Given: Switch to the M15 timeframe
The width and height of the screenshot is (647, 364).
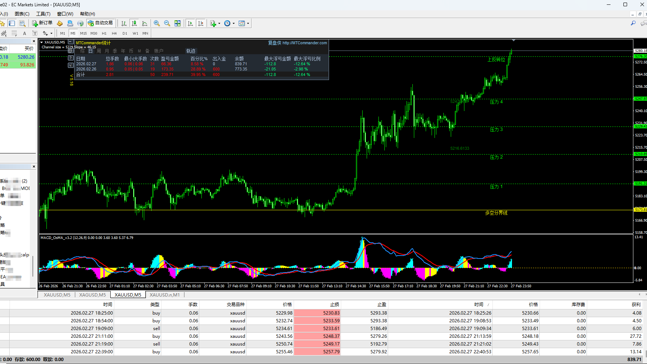Looking at the screenshot, I should coord(83,33).
